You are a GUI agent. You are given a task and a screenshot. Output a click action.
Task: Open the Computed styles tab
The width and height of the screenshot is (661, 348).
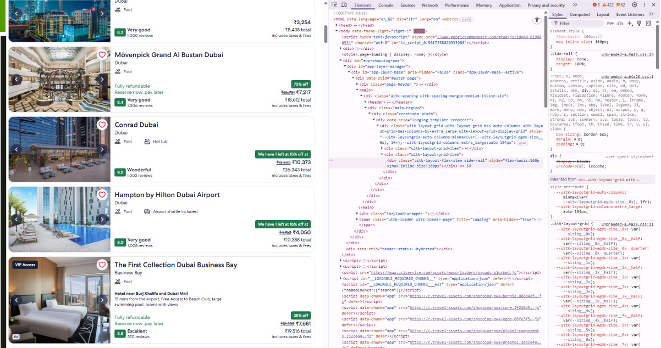580,14
